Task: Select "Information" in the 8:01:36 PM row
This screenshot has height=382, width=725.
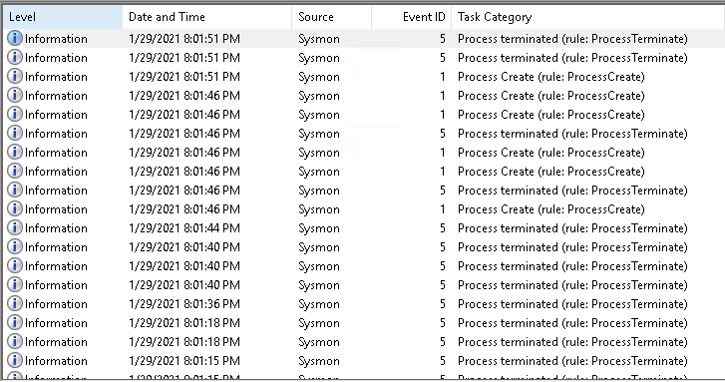Action: [56, 304]
